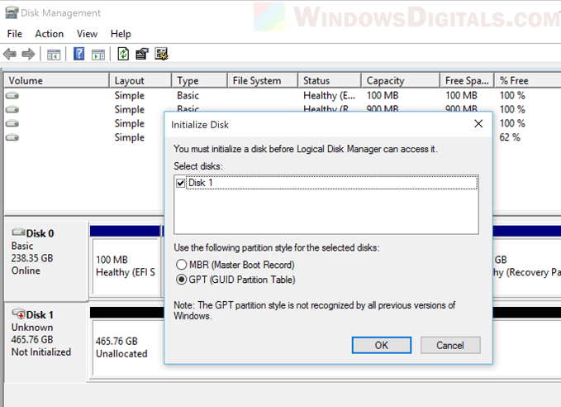Select the Healthy (E... 100 MB volume icon
561x407 pixels.
pos(12,96)
